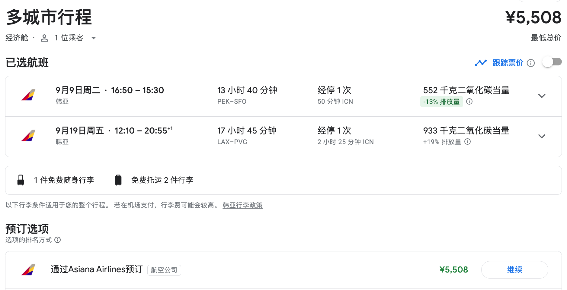Viewport: 567px width, 290px height.
Task: Click the price tracking trend line icon
Action: click(481, 63)
